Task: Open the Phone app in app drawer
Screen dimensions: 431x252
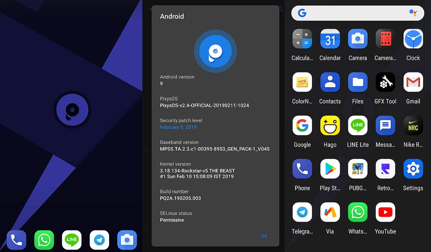Action: tap(302, 169)
